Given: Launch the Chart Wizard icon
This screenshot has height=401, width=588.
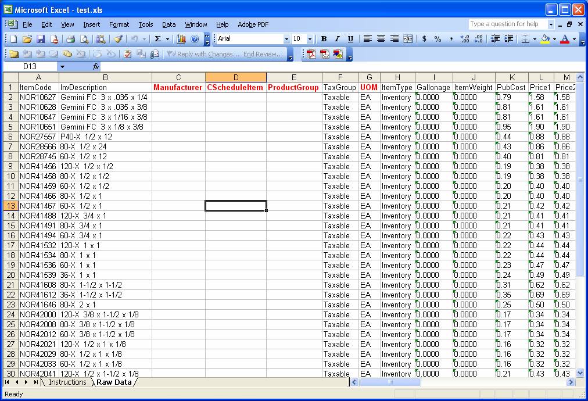Looking at the screenshot, I should pyautogui.click(x=181, y=39).
